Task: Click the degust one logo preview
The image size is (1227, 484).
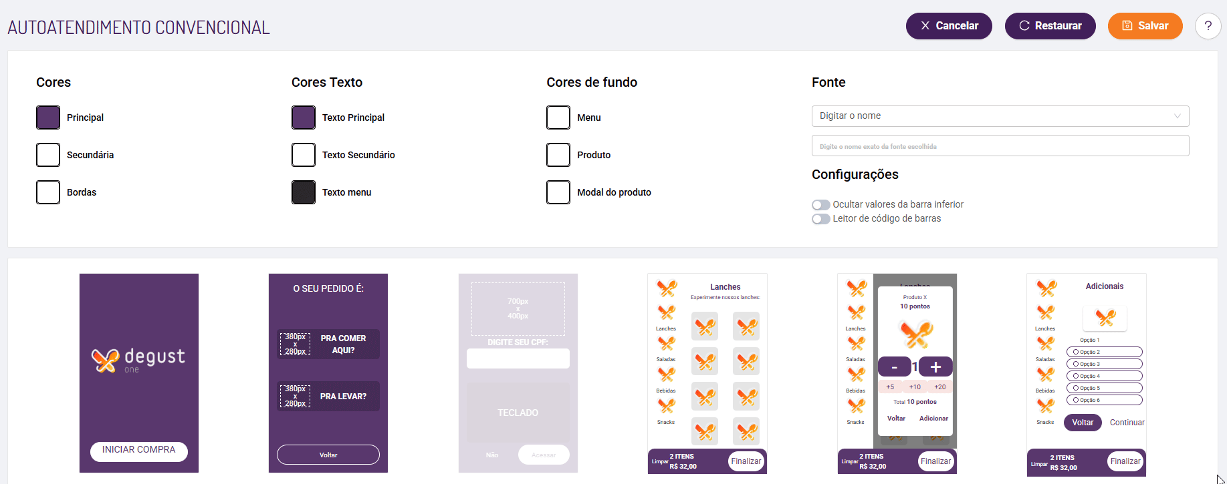Action: 138,360
